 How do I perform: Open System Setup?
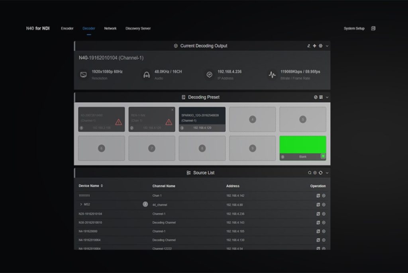pyautogui.click(x=354, y=29)
